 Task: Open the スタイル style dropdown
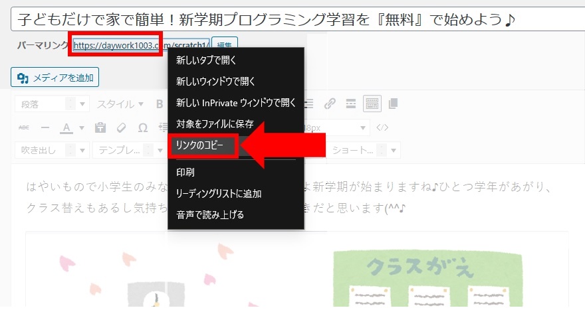click(120, 104)
